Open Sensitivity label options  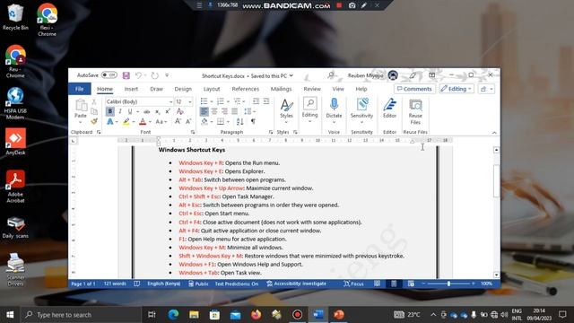pos(361,111)
